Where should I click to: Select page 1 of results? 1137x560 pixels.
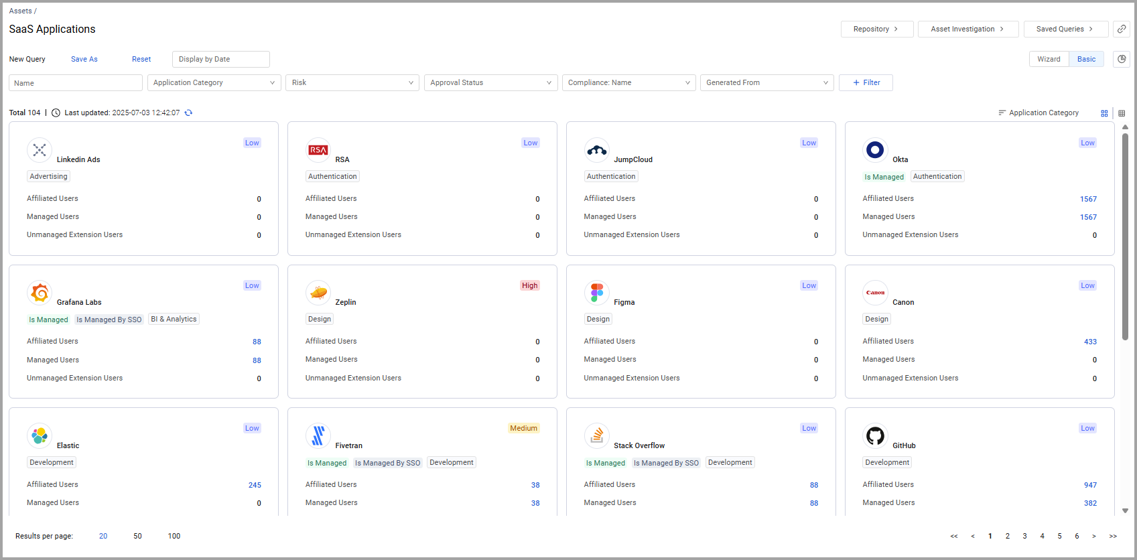[990, 536]
